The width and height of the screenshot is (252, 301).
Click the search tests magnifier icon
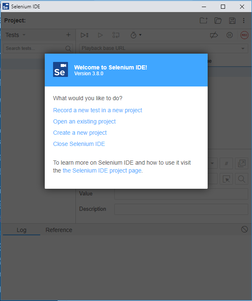coord(68,48)
